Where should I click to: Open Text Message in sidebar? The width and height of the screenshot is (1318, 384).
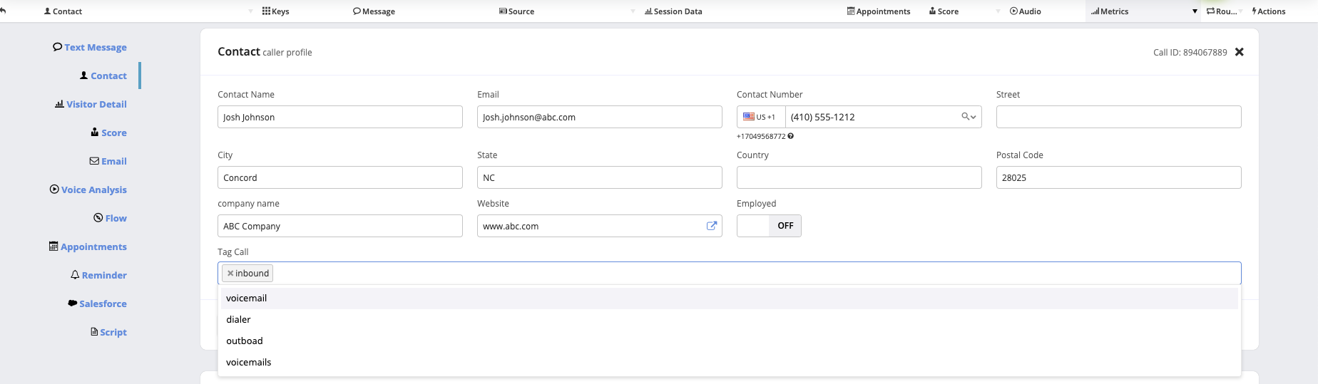[89, 47]
